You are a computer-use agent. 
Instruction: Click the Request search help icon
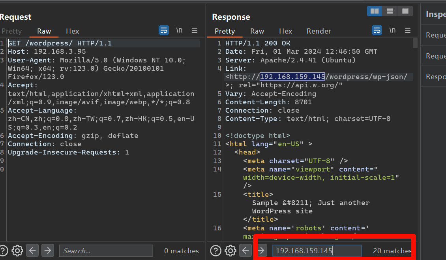pos(3,251)
